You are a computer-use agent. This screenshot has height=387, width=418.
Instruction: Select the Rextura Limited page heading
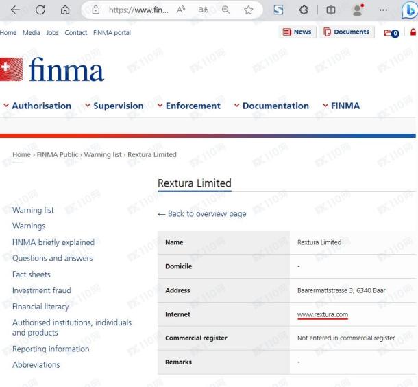point(195,183)
